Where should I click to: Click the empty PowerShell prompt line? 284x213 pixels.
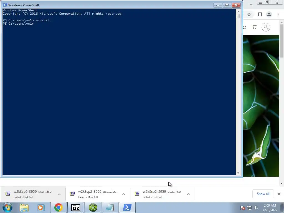pyautogui.click(x=18, y=24)
